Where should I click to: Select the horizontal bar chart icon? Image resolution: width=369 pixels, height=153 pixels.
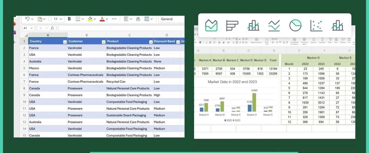pos(232,25)
